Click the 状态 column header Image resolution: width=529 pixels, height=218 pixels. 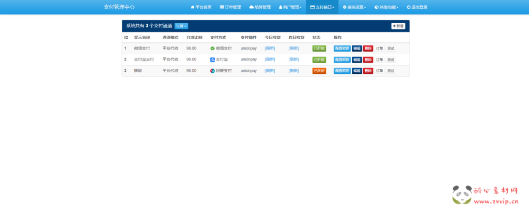[317, 38]
